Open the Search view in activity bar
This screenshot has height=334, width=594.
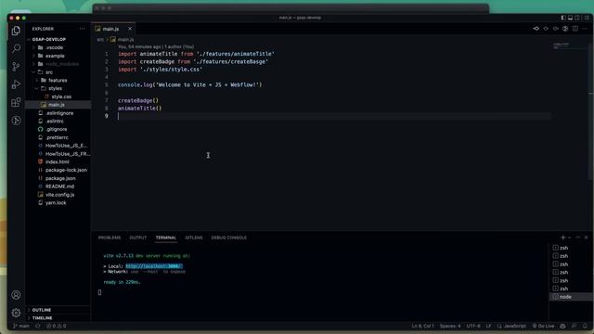pyautogui.click(x=16, y=48)
